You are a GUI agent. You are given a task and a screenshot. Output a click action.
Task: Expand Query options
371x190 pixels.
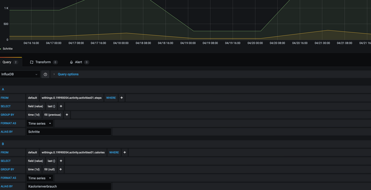pos(68,74)
